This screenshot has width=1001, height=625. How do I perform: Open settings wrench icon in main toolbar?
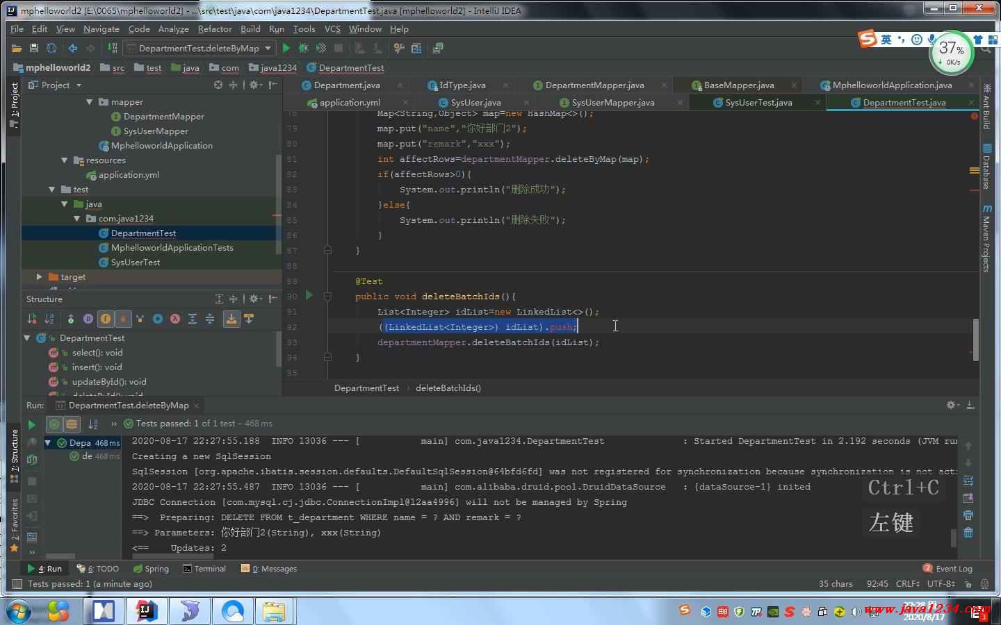tap(398, 48)
